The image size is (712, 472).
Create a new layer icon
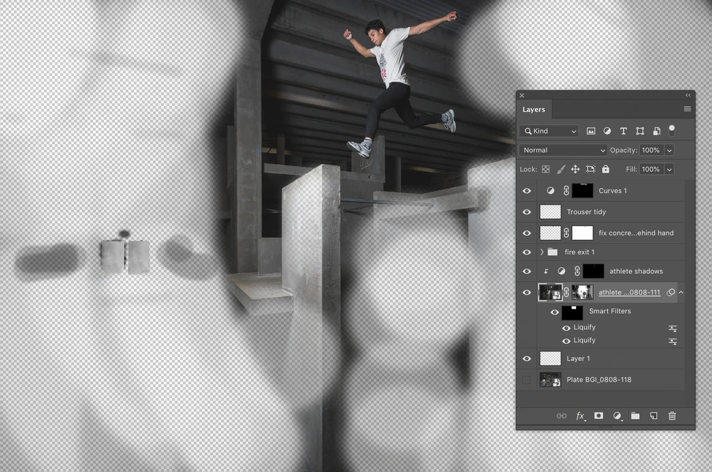(653, 416)
